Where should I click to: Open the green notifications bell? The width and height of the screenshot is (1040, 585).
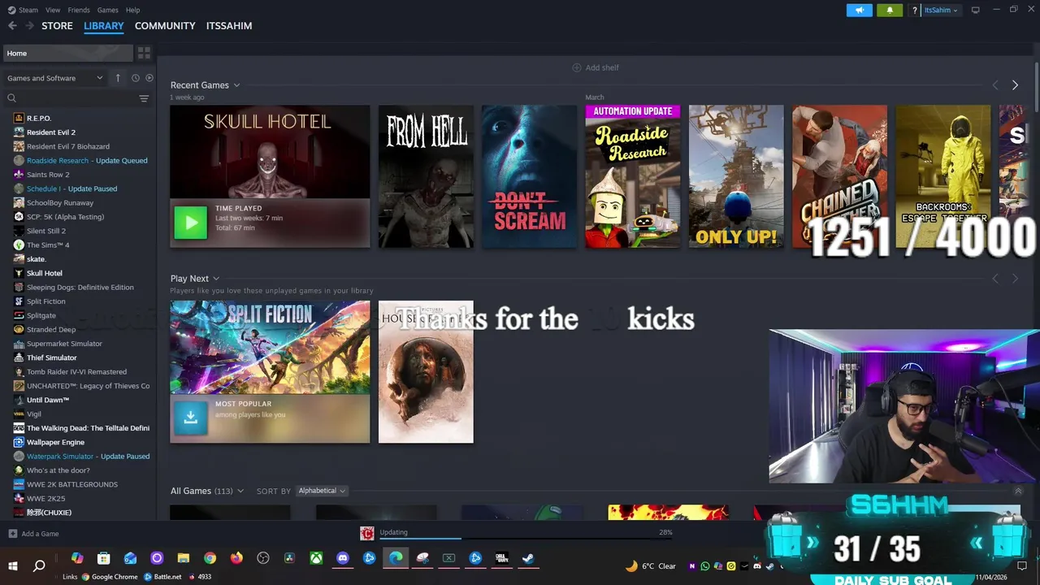[x=890, y=11]
